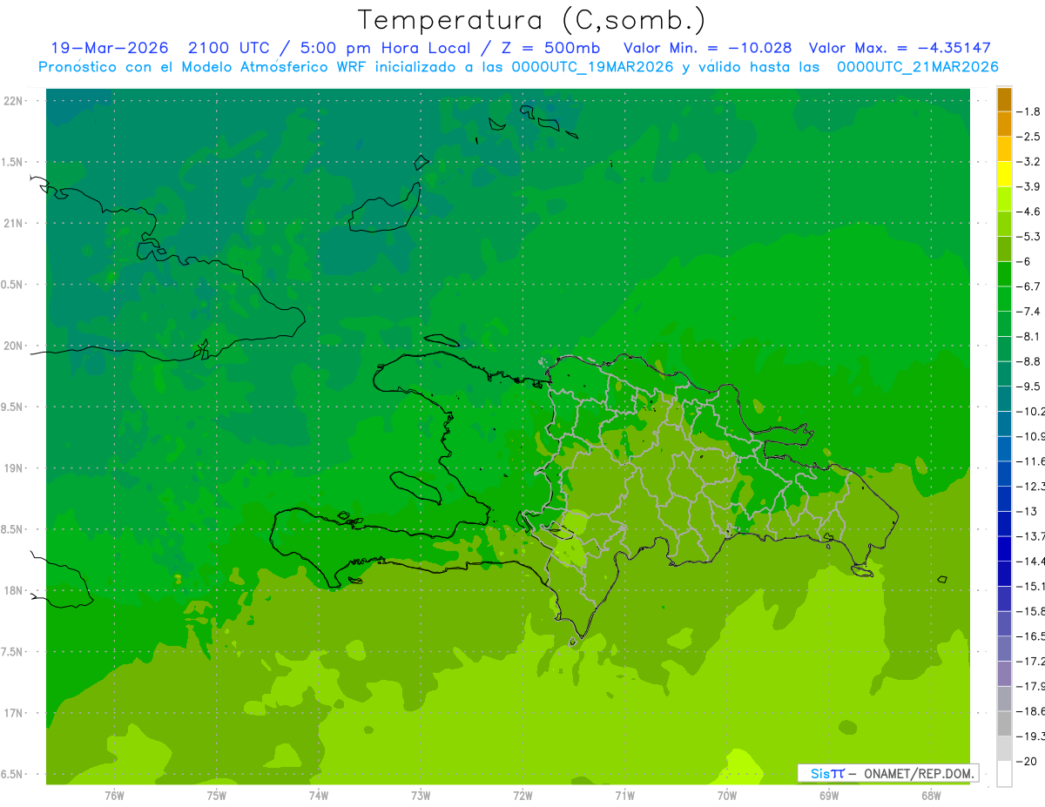1045x807 pixels.
Task: Select the dark orange top swatch of colorbar
Action: pyautogui.click(x=1004, y=100)
